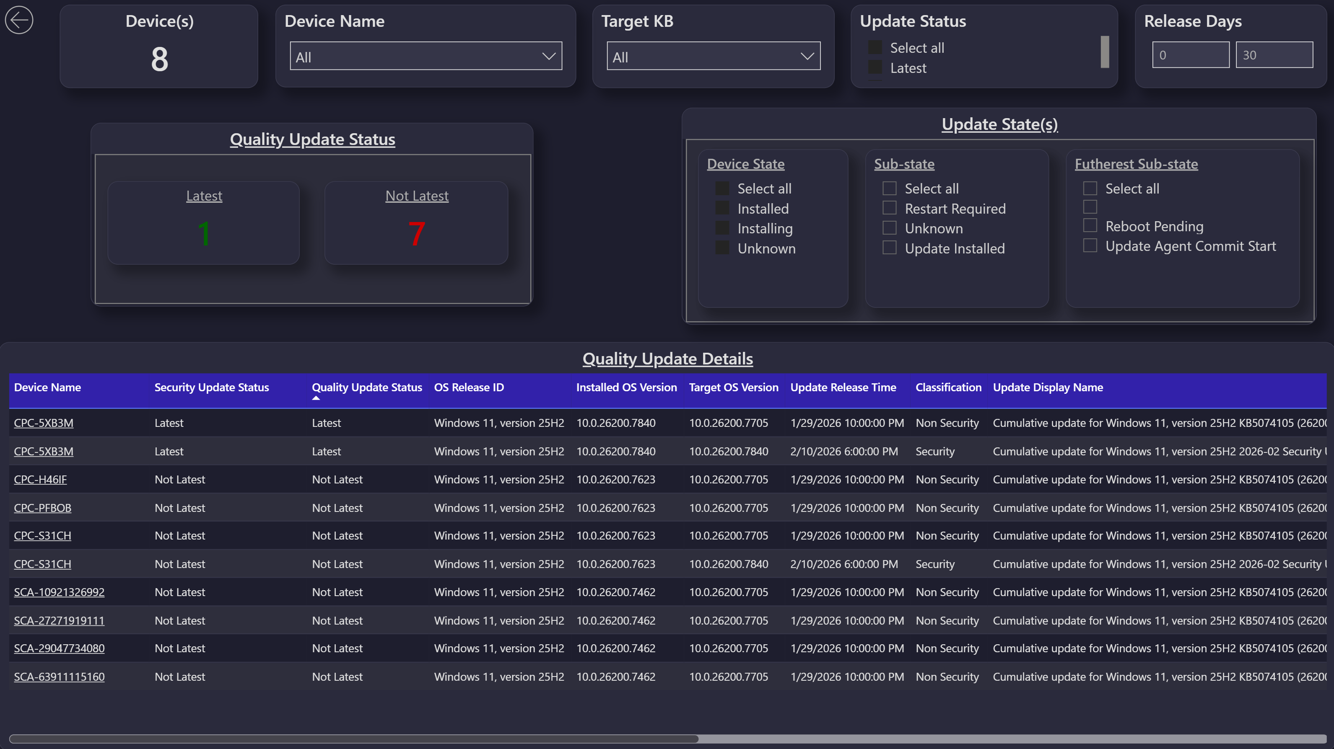1334x749 pixels.
Task: Sort by Quality Update Status column
Action: click(x=367, y=387)
